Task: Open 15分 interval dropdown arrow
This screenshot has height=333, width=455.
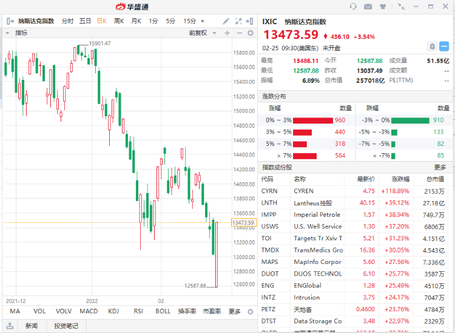Action: 203,21
